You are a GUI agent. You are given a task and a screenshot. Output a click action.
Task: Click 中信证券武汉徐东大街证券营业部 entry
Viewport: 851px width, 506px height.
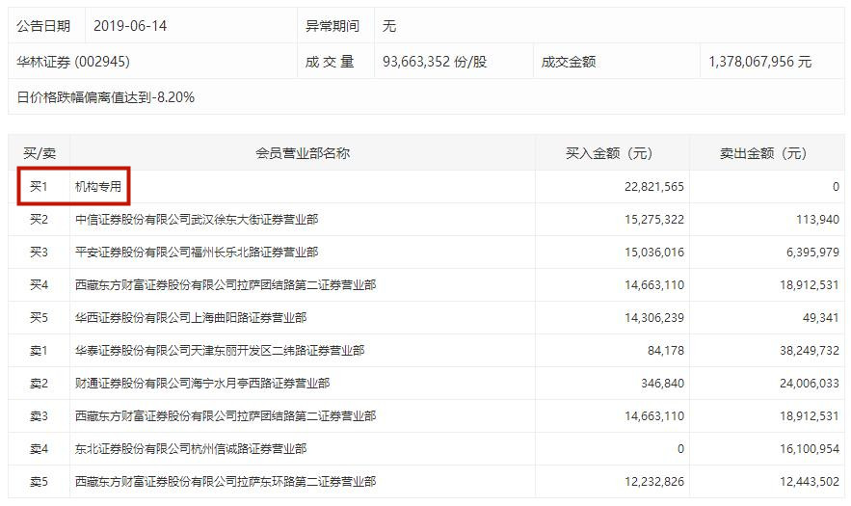tap(197, 220)
